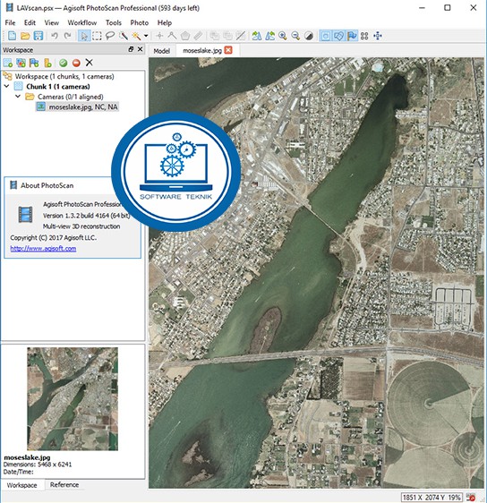Open the image brightness adjustment
Image resolution: width=487 pixels, height=503 pixels.
[309, 36]
